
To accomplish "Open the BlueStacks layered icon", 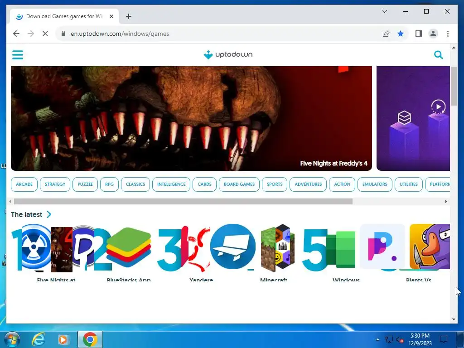I will coord(128,247).
